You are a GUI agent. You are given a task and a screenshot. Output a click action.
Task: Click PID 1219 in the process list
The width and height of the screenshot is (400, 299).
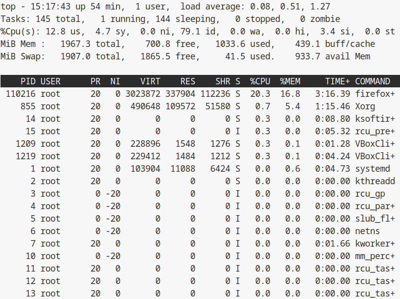(x=25, y=156)
